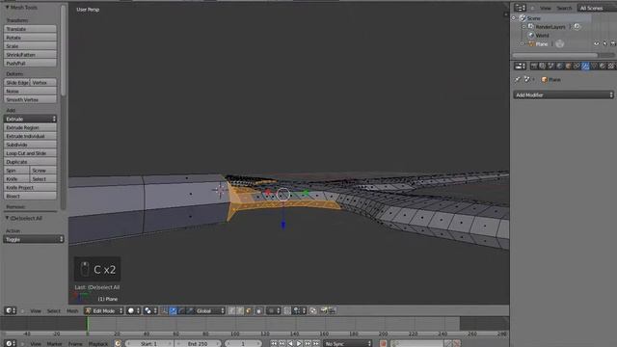Viewport: 617px width, 347px height.
Task: Enable the translate manipulator
Action: click(x=174, y=310)
